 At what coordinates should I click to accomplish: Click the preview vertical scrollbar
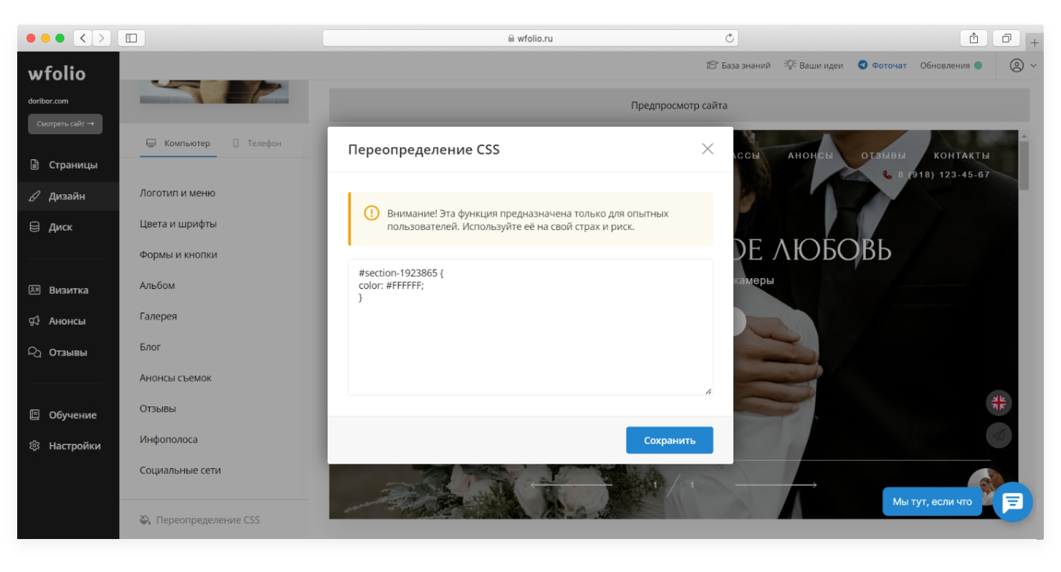coord(1024,165)
